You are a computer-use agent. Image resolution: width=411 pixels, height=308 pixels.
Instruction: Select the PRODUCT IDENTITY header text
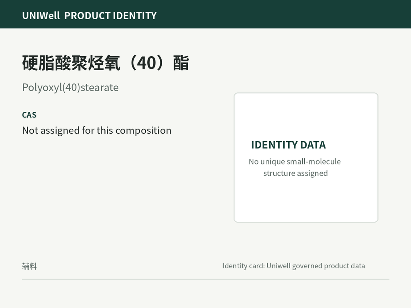click(x=110, y=16)
